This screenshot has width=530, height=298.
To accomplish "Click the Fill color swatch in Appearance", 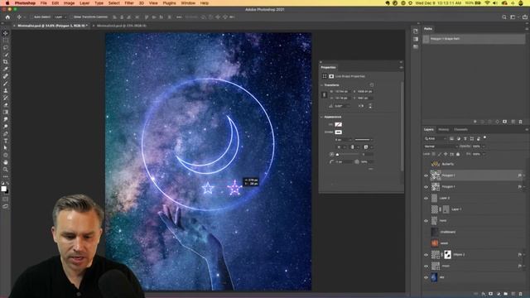I will tap(338, 125).
